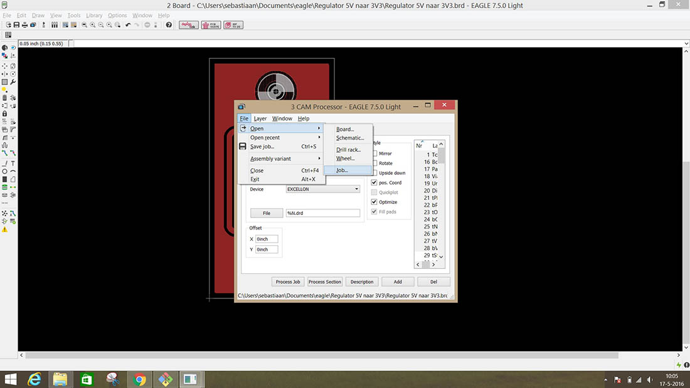Click the Offset X input field
Screen dimensions: 690x388
tap(267, 239)
